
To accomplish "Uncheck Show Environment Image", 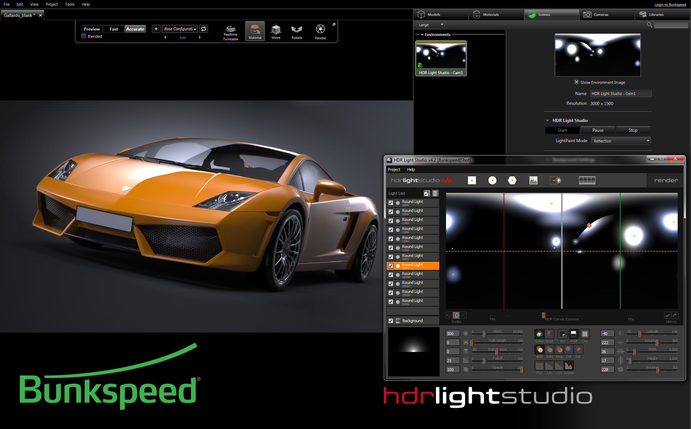I will 577,82.
